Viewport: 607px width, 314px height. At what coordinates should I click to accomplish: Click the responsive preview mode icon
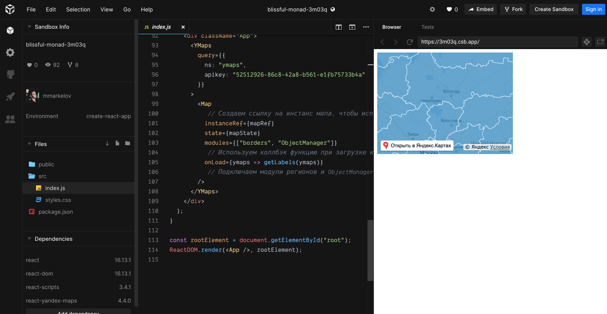pyautogui.click(x=586, y=42)
